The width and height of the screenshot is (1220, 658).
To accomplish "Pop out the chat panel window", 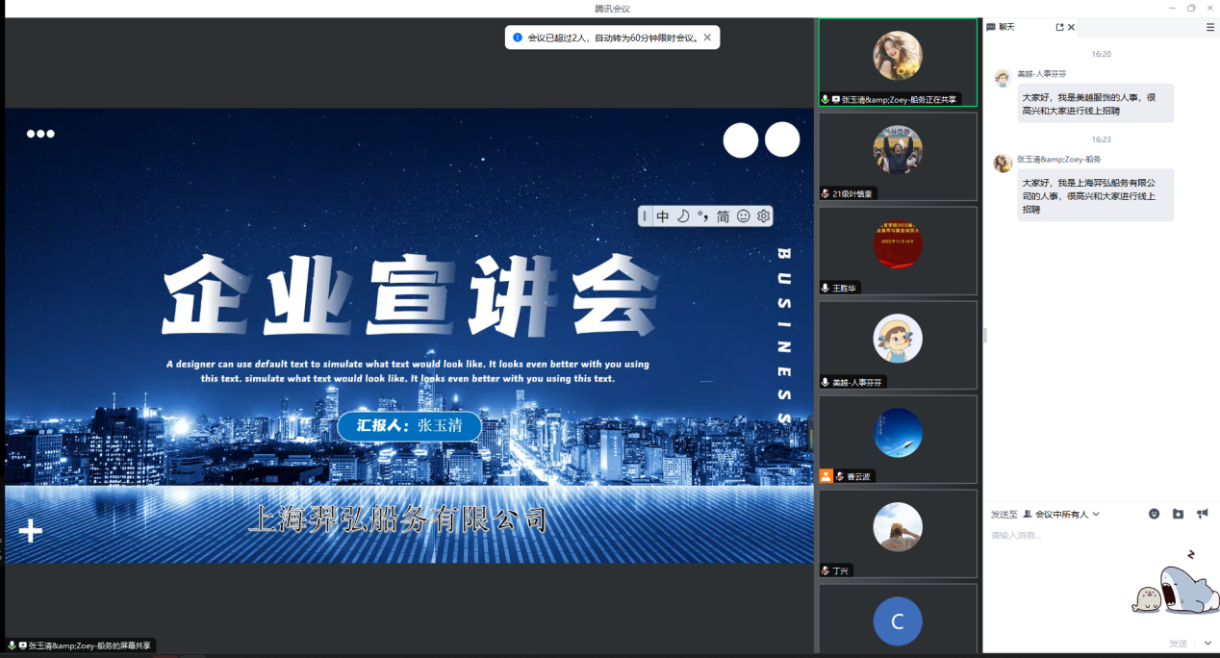I will coord(1059,27).
